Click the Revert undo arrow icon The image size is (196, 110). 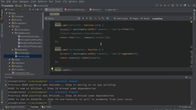tap(189, 5)
